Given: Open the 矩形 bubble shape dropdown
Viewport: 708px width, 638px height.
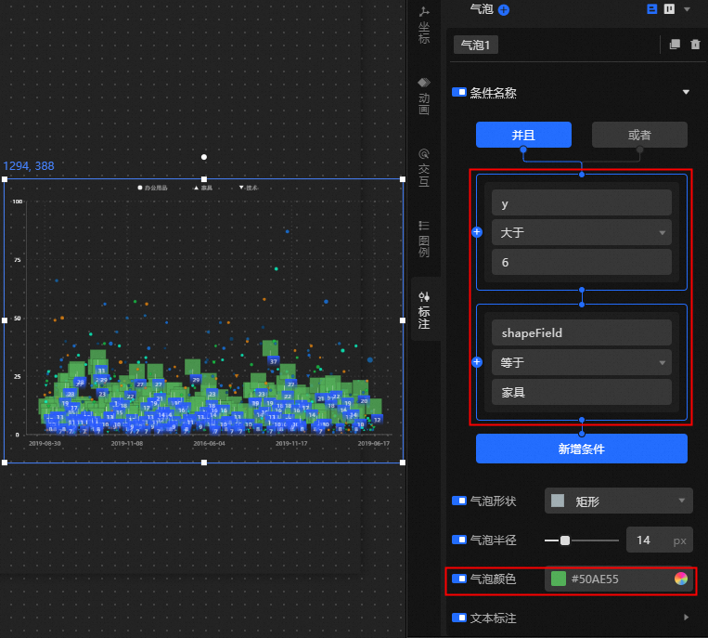Looking at the screenshot, I should (618, 501).
